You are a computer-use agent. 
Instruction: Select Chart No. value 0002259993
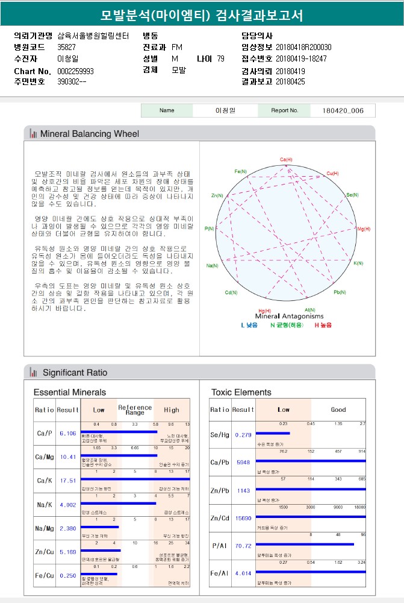tap(75, 71)
